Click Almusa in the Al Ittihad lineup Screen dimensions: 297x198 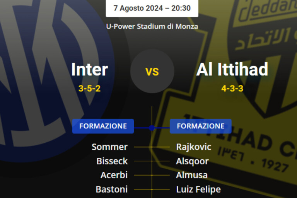(x=192, y=175)
